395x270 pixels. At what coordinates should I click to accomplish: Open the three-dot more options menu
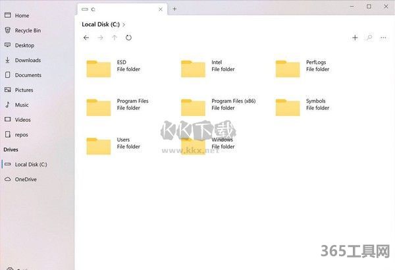(x=383, y=38)
